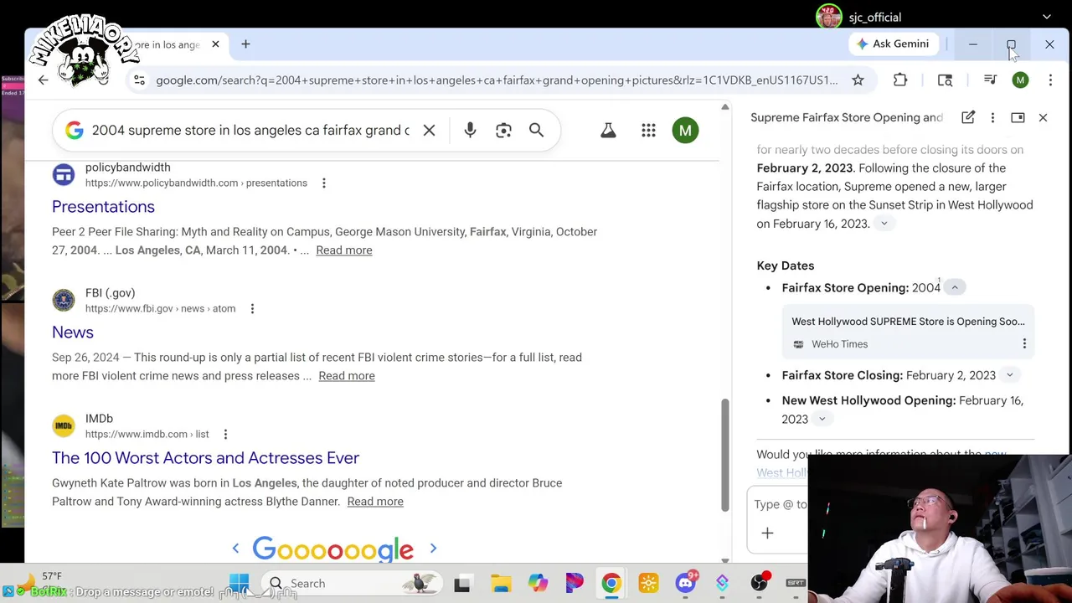This screenshot has height=603, width=1072.
Task: Start voice search with microphone icon
Action: click(x=470, y=131)
